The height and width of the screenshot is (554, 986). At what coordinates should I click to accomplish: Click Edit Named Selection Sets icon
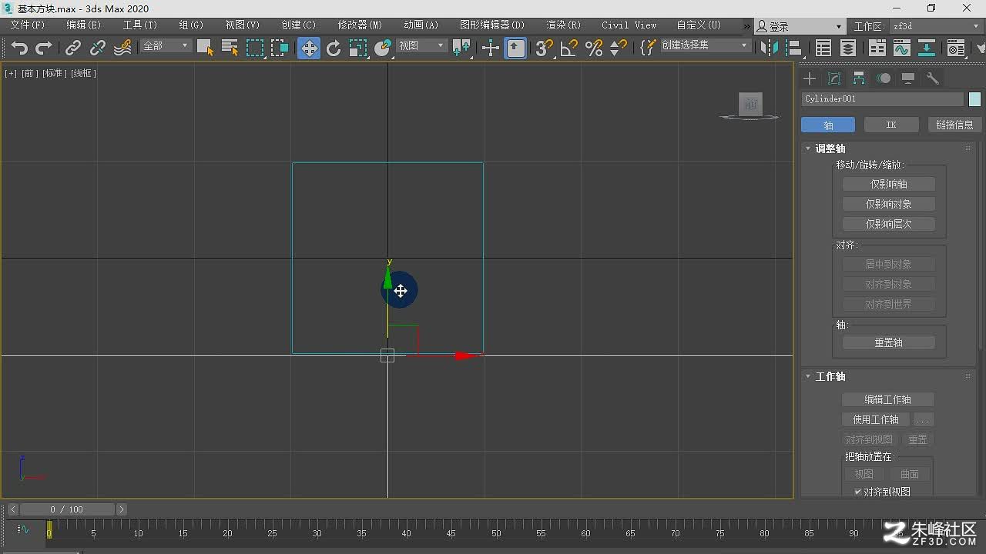(x=647, y=48)
